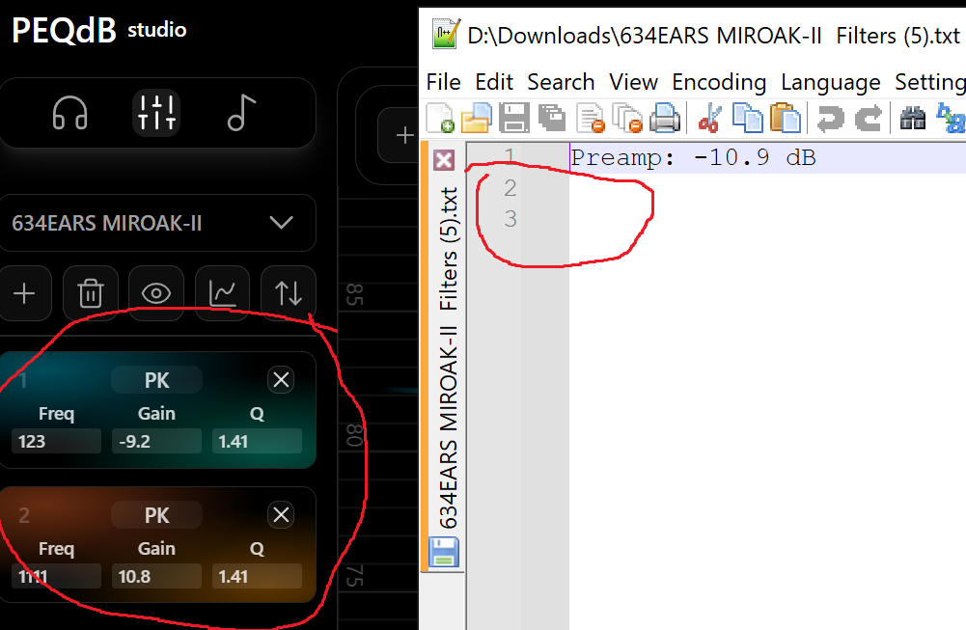Edit filter 1 Freq field 123

coord(56,442)
